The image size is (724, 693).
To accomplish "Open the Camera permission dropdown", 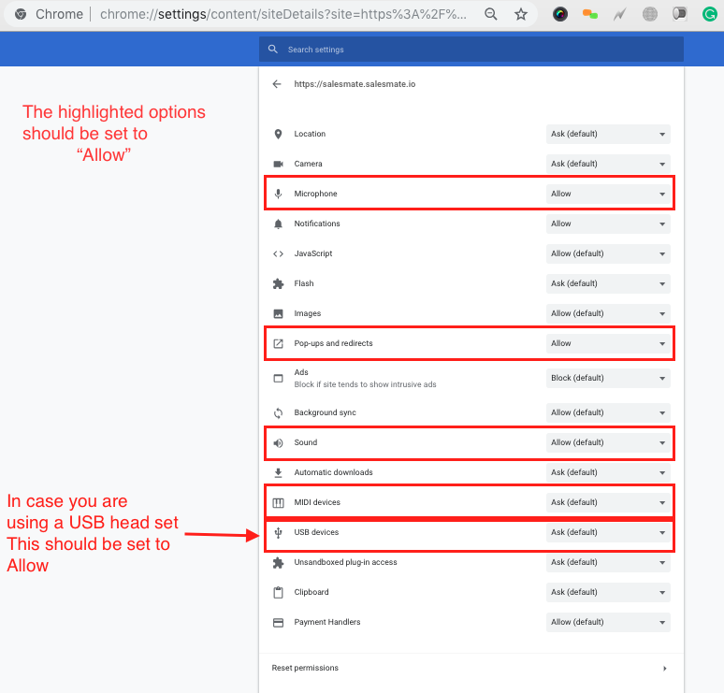I will click(608, 164).
